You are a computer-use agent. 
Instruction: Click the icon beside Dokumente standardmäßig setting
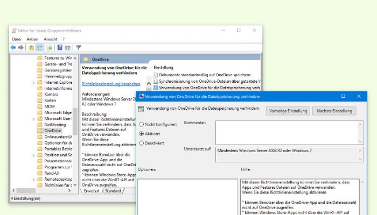point(156,75)
